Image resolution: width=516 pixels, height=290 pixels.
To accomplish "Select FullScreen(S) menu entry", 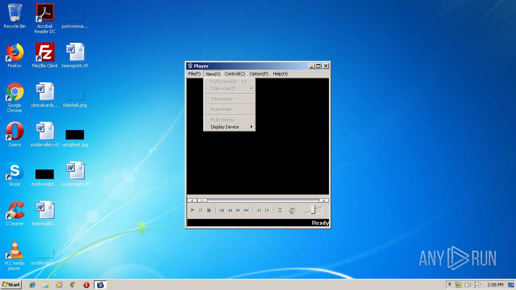I will pyautogui.click(x=229, y=82).
